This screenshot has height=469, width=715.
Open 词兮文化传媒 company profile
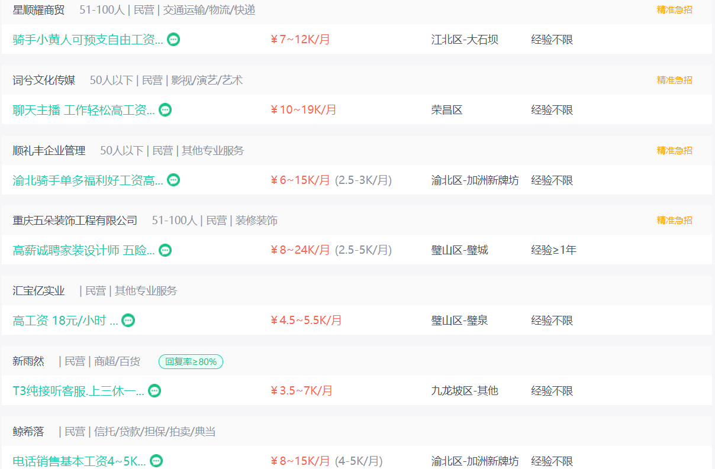click(x=44, y=80)
